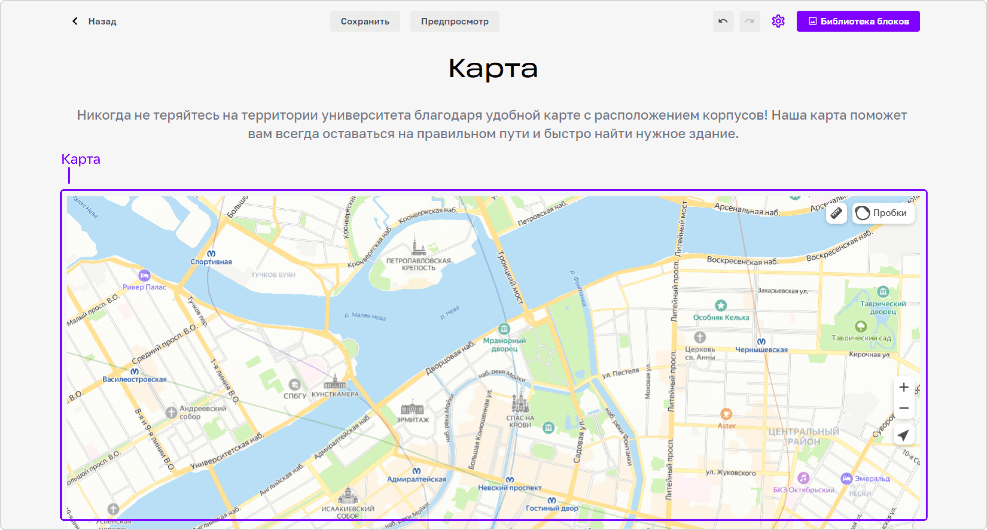The height and width of the screenshot is (530, 987).
Task: Click the Василеостровская metro icon
Action: (x=134, y=371)
